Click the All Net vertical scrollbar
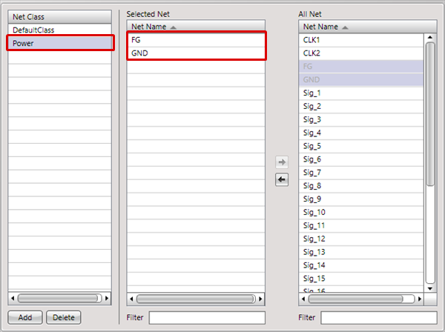 [430, 111]
